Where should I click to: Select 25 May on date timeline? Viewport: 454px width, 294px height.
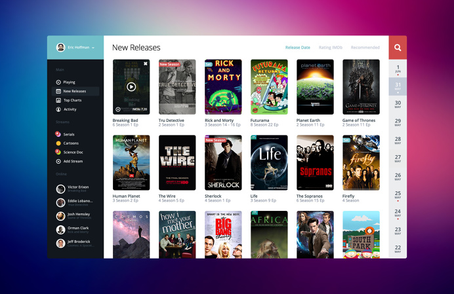click(398, 195)
